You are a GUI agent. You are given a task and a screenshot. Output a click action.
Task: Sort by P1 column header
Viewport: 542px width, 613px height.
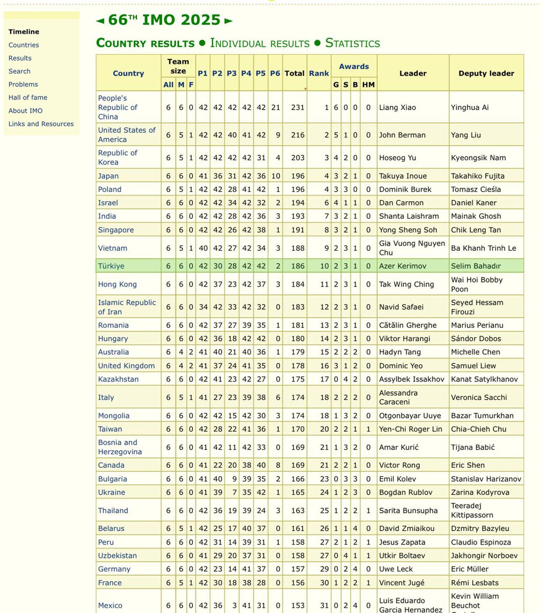pyautogui.click(x=203, y=73)
